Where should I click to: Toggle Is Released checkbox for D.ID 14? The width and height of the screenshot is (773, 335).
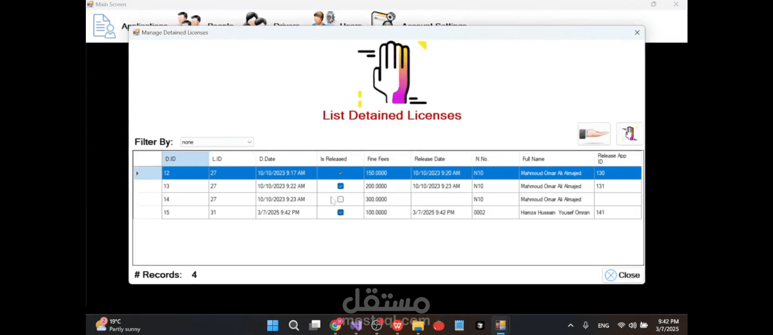click(341, 199)
